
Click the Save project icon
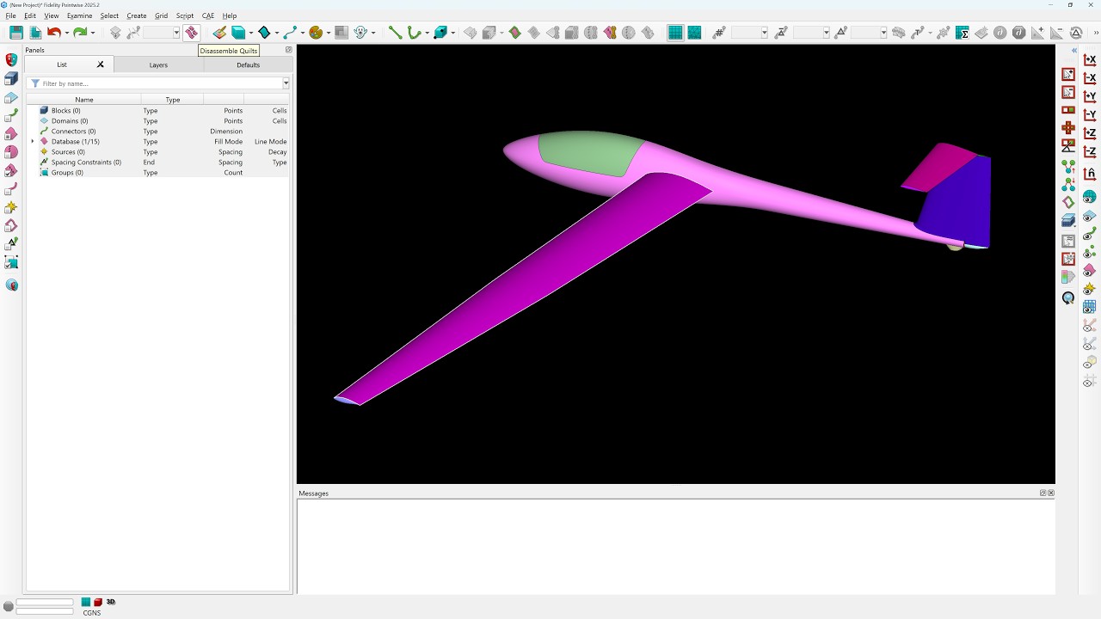(x=16, y=33)
